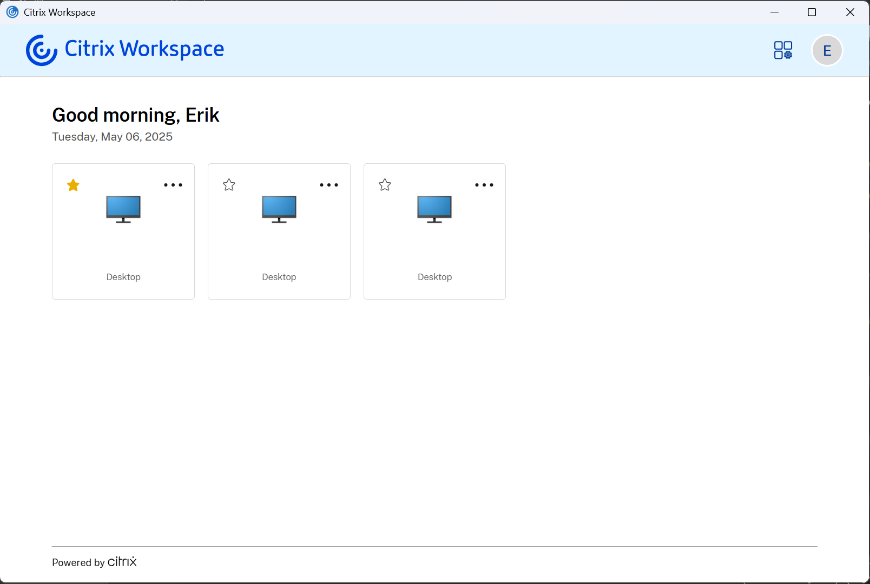This screenshot has height=584, width=870.
Task: Select the "Desktop" label on the second tile
Action: coord(279,277)
